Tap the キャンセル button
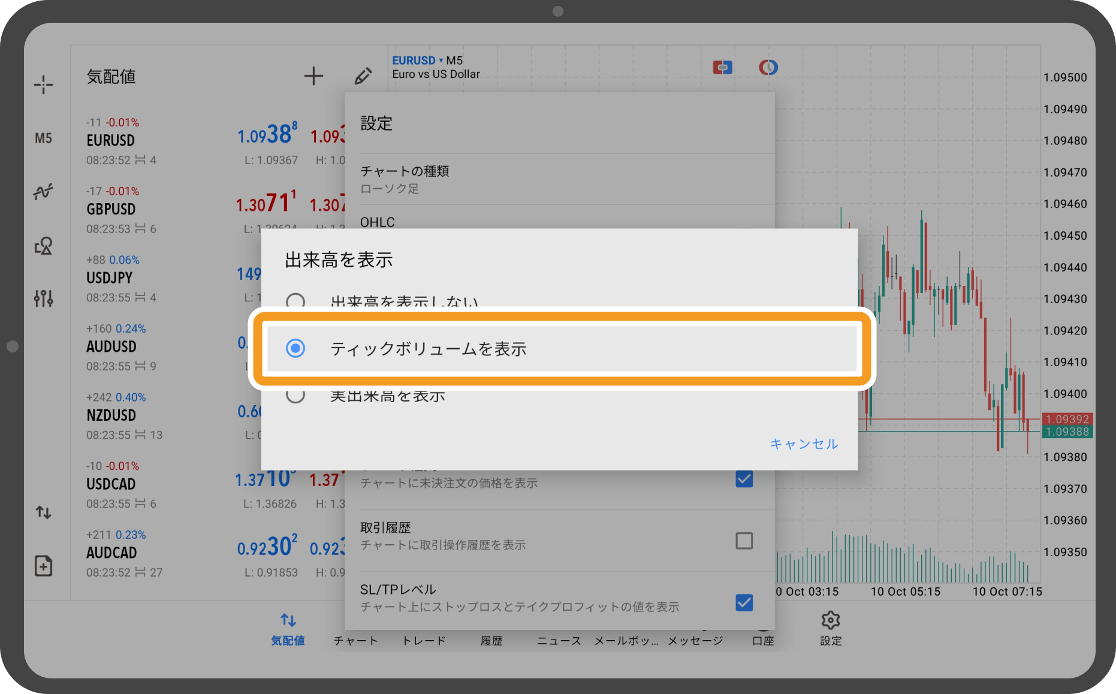 (x=804, y=444)
